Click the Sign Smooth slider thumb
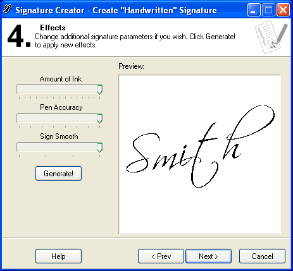Image resolution: width=293 pixels, height=271 pixels. click(99, 147)
